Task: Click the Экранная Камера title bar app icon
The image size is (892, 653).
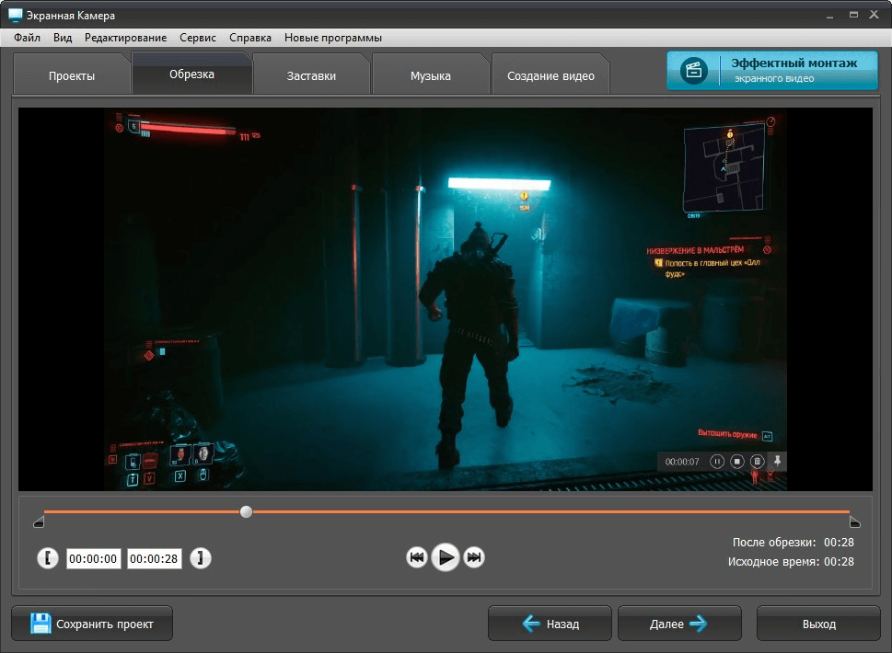Action: 16,16
